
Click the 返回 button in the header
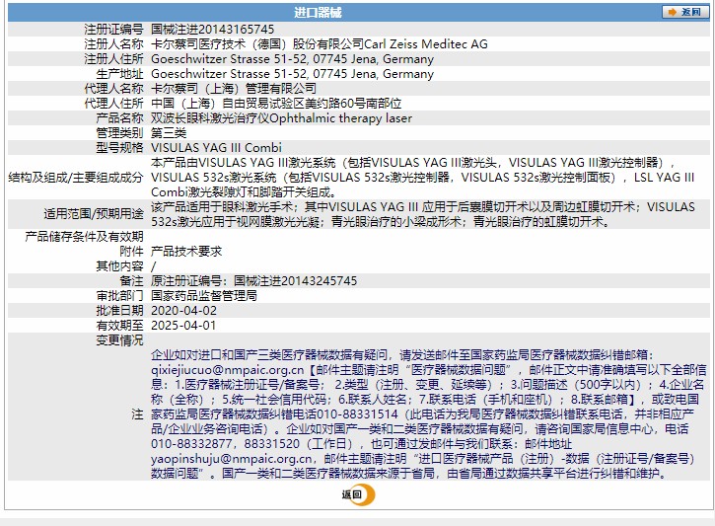684,12
